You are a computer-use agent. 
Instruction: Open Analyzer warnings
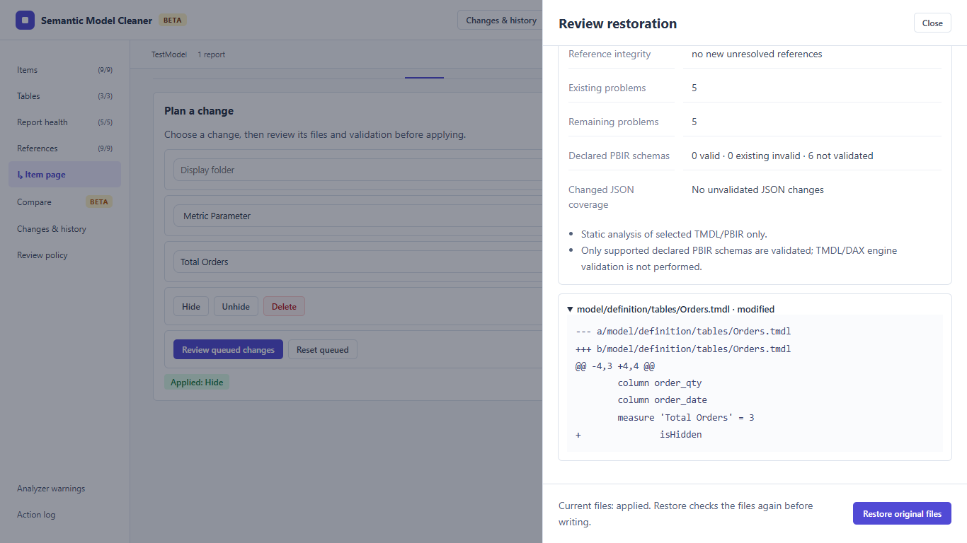[64, 489]
